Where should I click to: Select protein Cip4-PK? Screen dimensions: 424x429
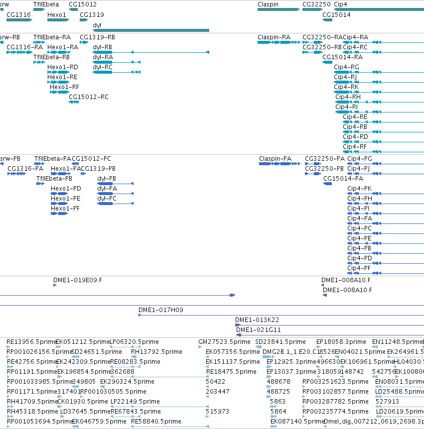coord(386,194)
